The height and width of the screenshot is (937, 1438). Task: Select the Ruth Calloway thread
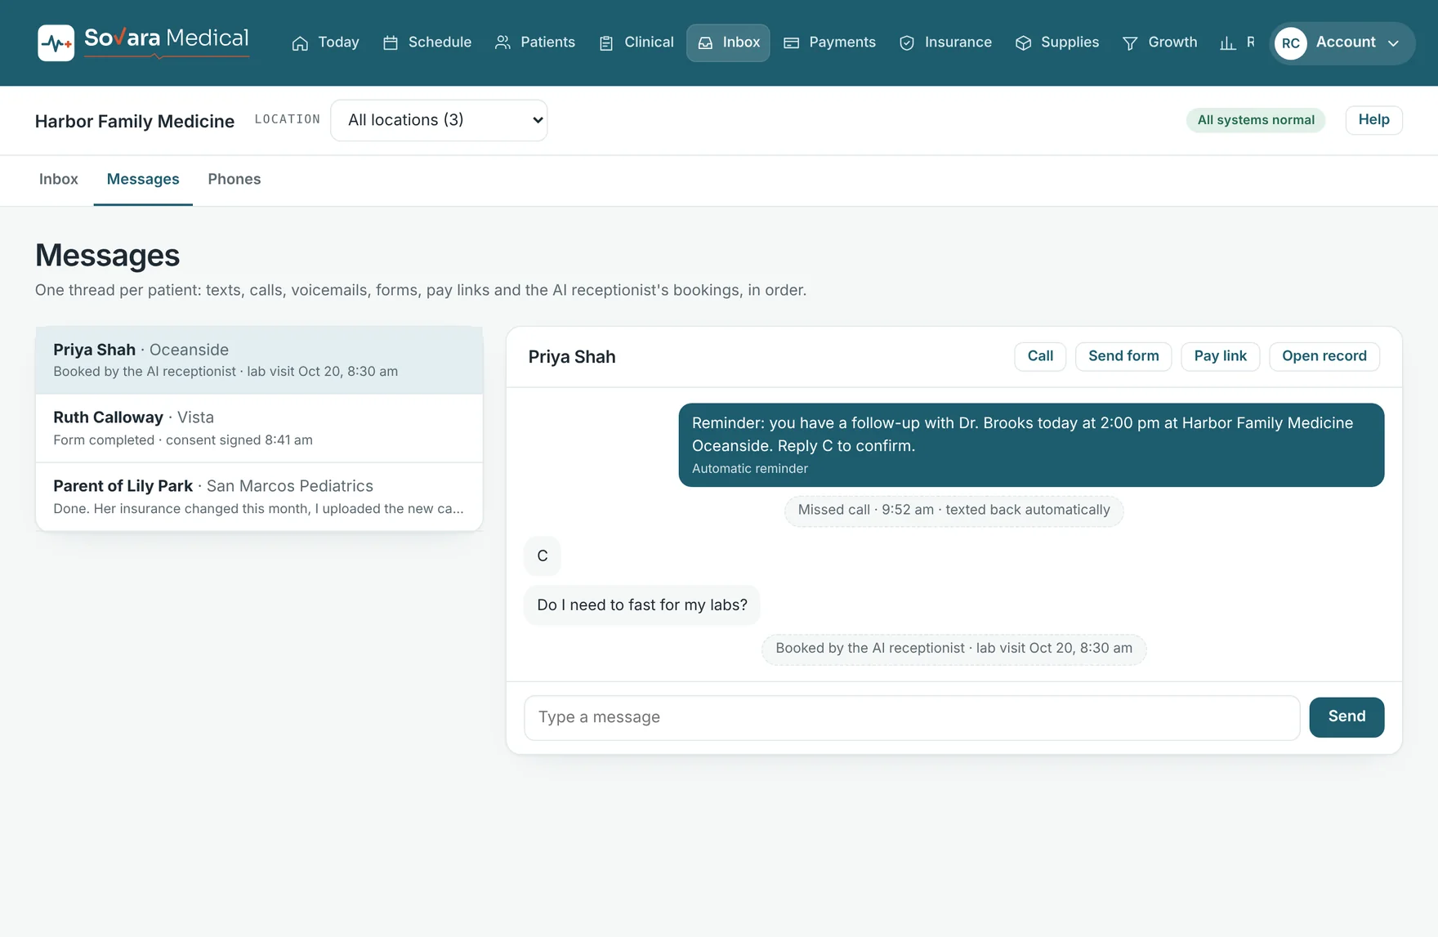[259, 428]
